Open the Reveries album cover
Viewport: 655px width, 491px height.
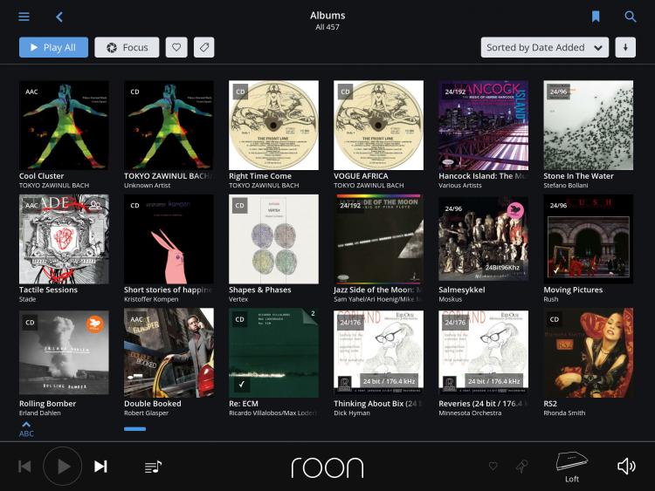[x=483, y=353]
